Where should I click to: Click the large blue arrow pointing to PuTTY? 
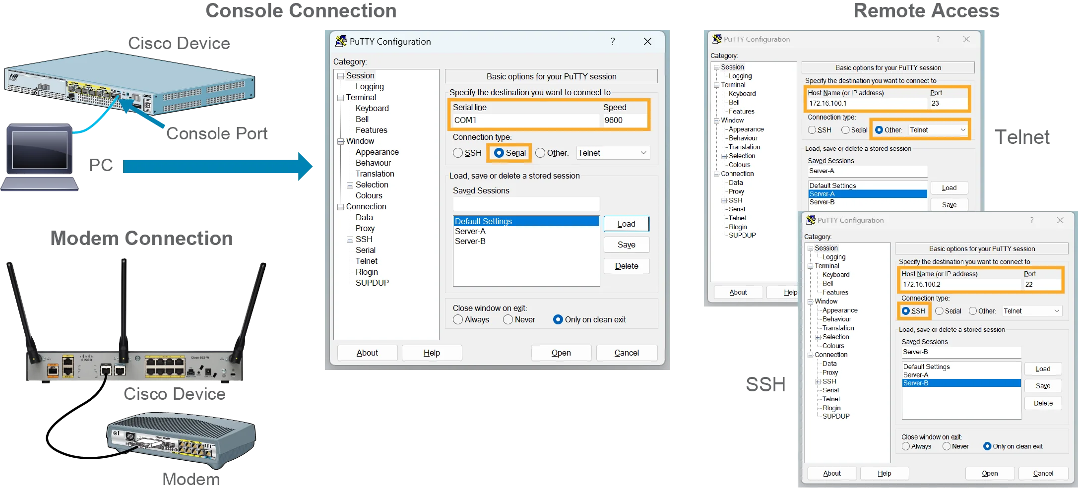[217, 166]
